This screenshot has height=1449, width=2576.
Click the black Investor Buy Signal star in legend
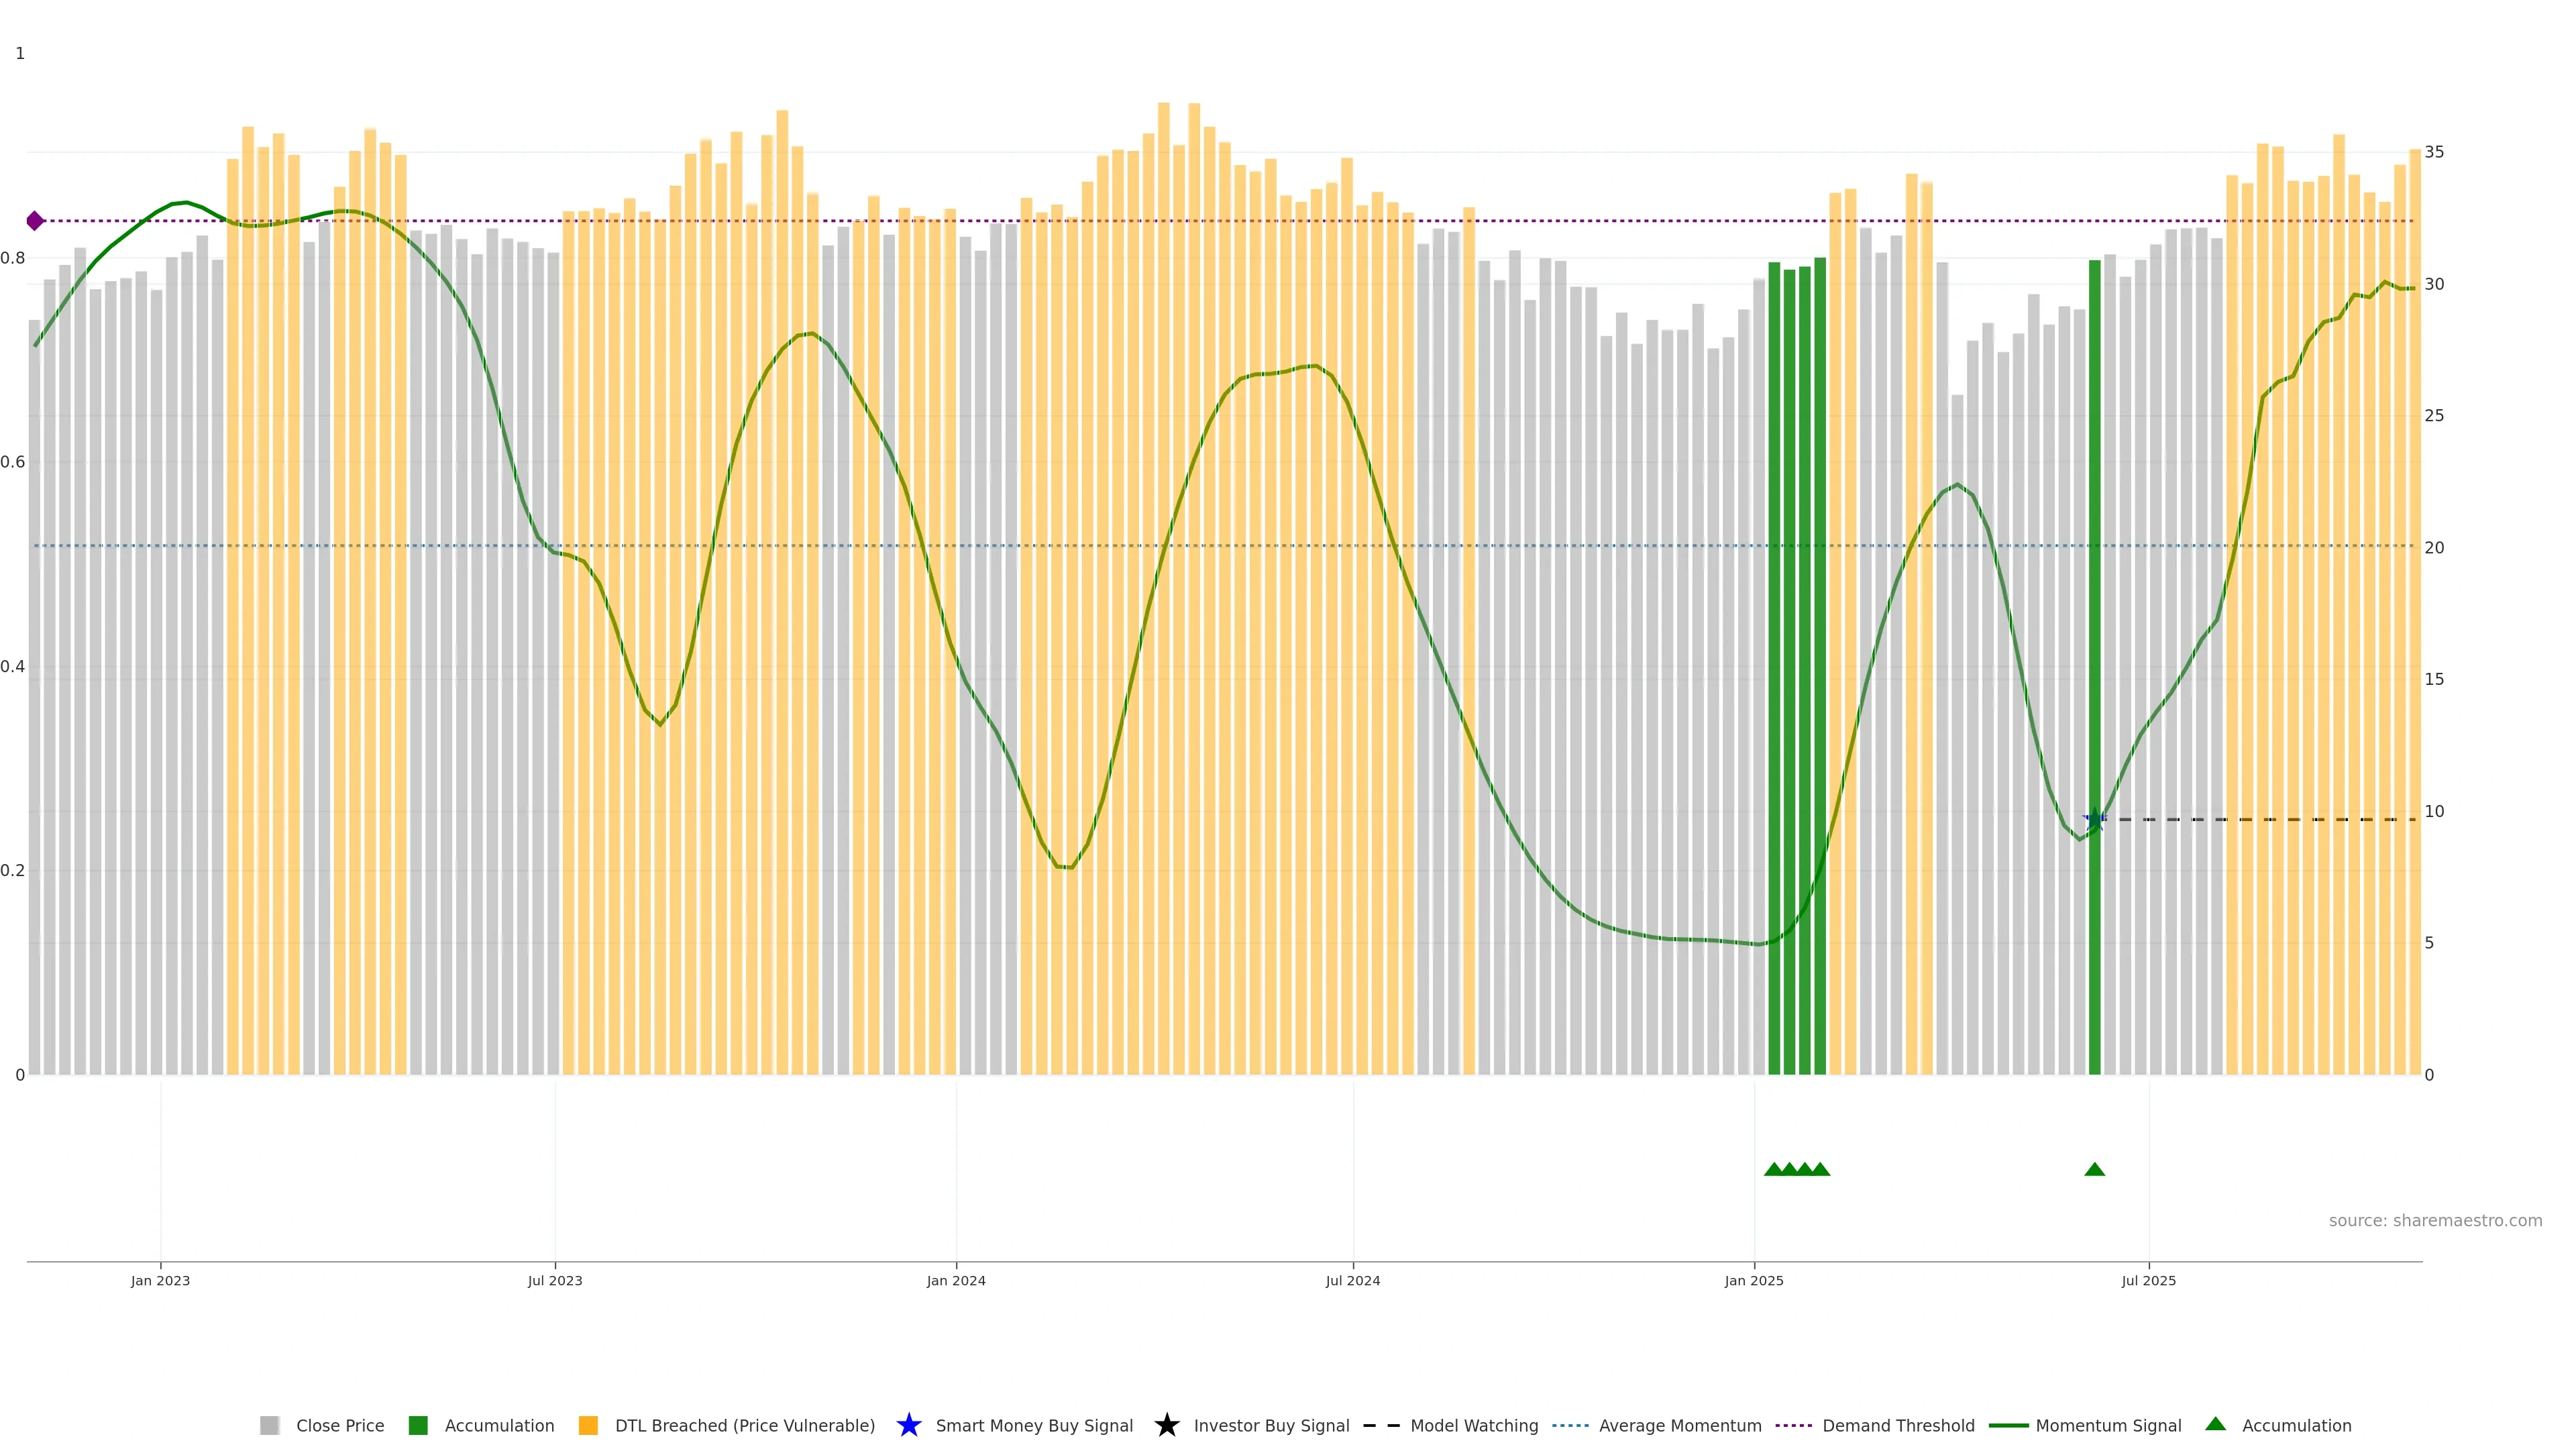point(1166,1425)
